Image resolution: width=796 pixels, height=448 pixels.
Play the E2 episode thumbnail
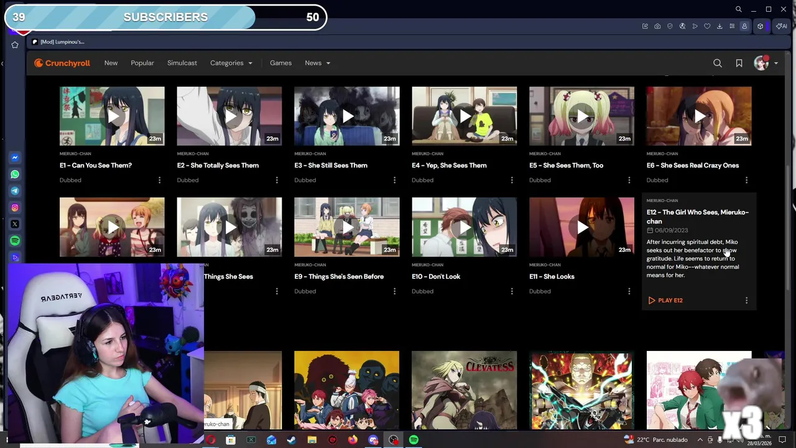coord(229,116)
